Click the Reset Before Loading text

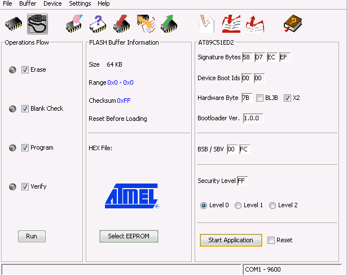[x=118, y=119]
